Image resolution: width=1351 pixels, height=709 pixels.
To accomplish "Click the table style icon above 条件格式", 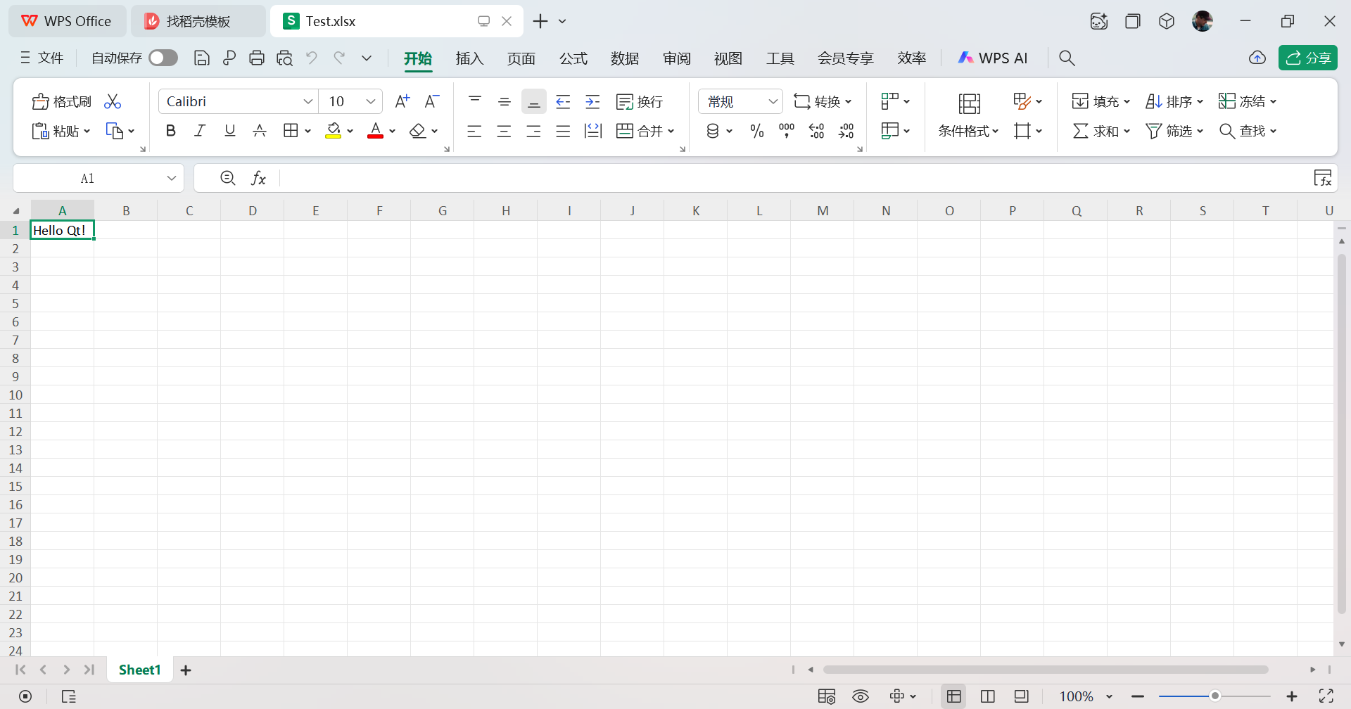I will click(x=969, y=103).
